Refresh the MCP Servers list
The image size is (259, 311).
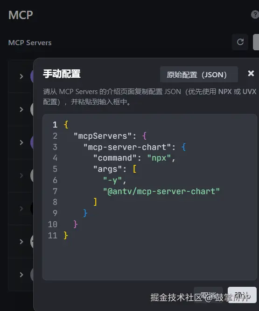click(240, 42)
